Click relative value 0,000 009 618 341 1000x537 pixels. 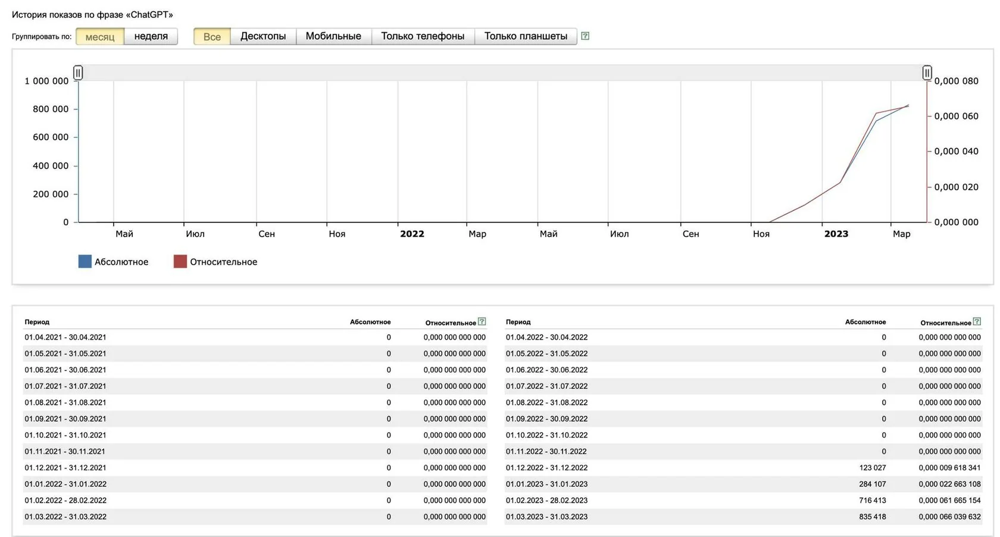(x=949, y=468)
